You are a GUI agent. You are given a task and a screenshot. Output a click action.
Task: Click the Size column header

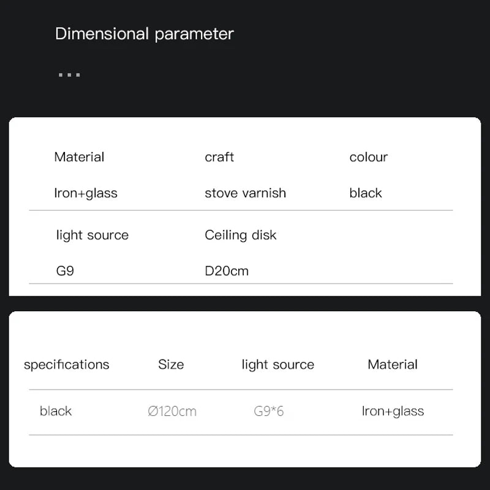[171, 364]
